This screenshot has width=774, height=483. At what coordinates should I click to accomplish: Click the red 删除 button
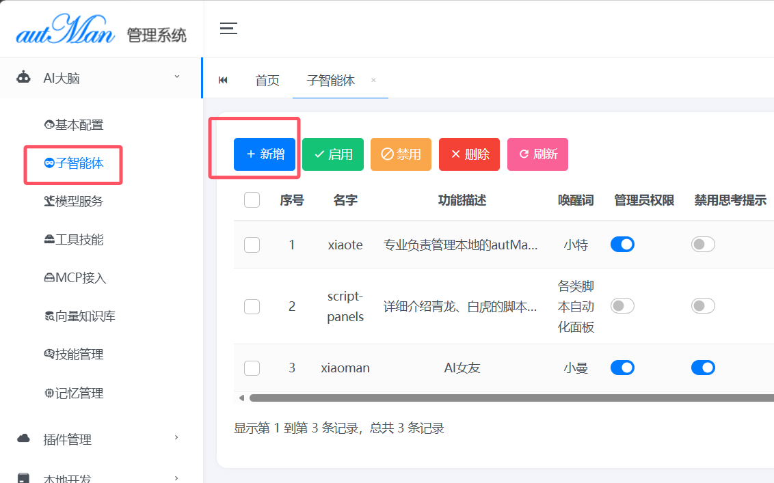tap(469, 154)
